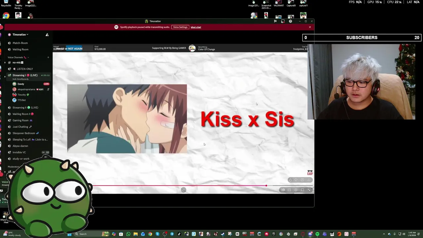Open Discord from the taskbar
Image resolution: width=423 pixels, height=238 pixels.
point(310,234)
